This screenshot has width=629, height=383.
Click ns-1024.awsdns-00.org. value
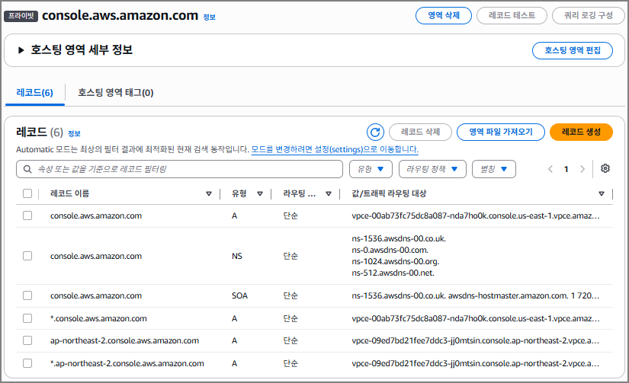(396, 261)
